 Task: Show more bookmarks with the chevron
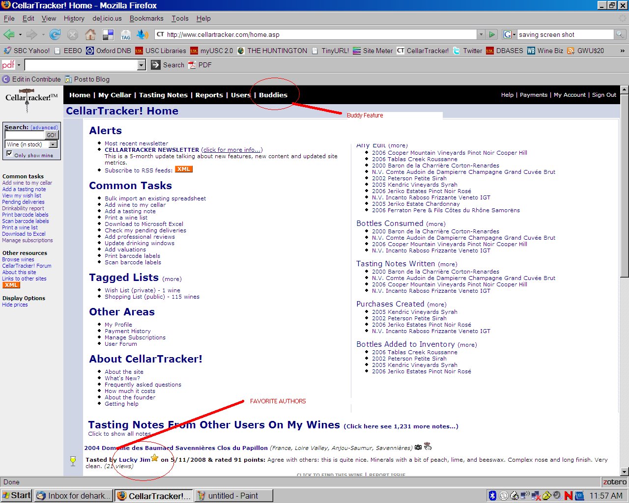coord(623,51)
